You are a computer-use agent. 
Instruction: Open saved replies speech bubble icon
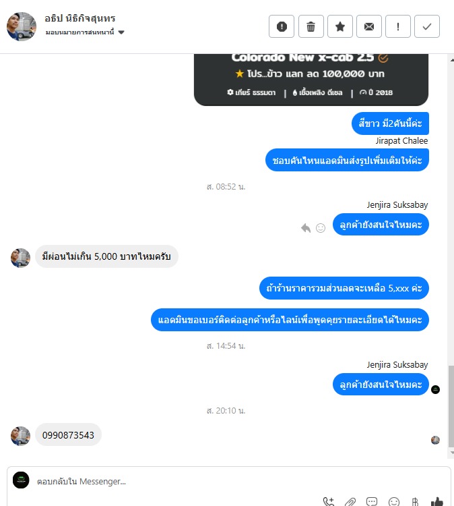pyautogui.click(x=372, y=501)
